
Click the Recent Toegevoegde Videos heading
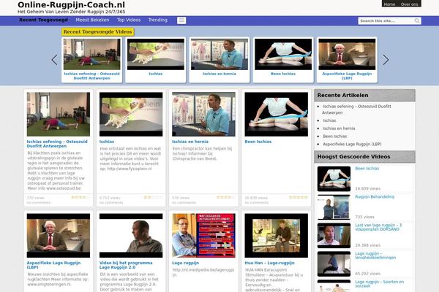98,32
